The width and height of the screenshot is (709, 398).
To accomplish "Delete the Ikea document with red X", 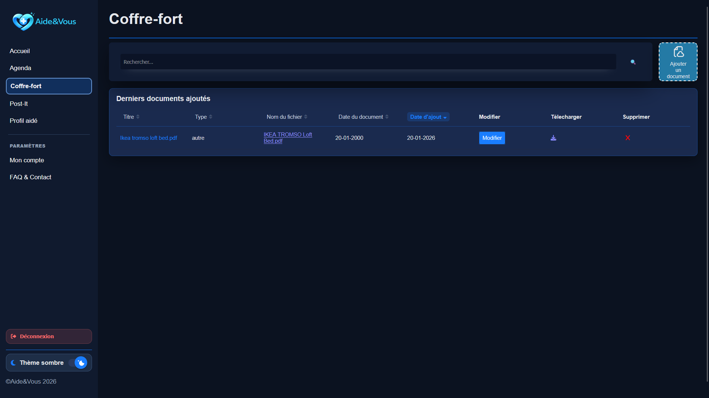I will click(x=628, y=138).
